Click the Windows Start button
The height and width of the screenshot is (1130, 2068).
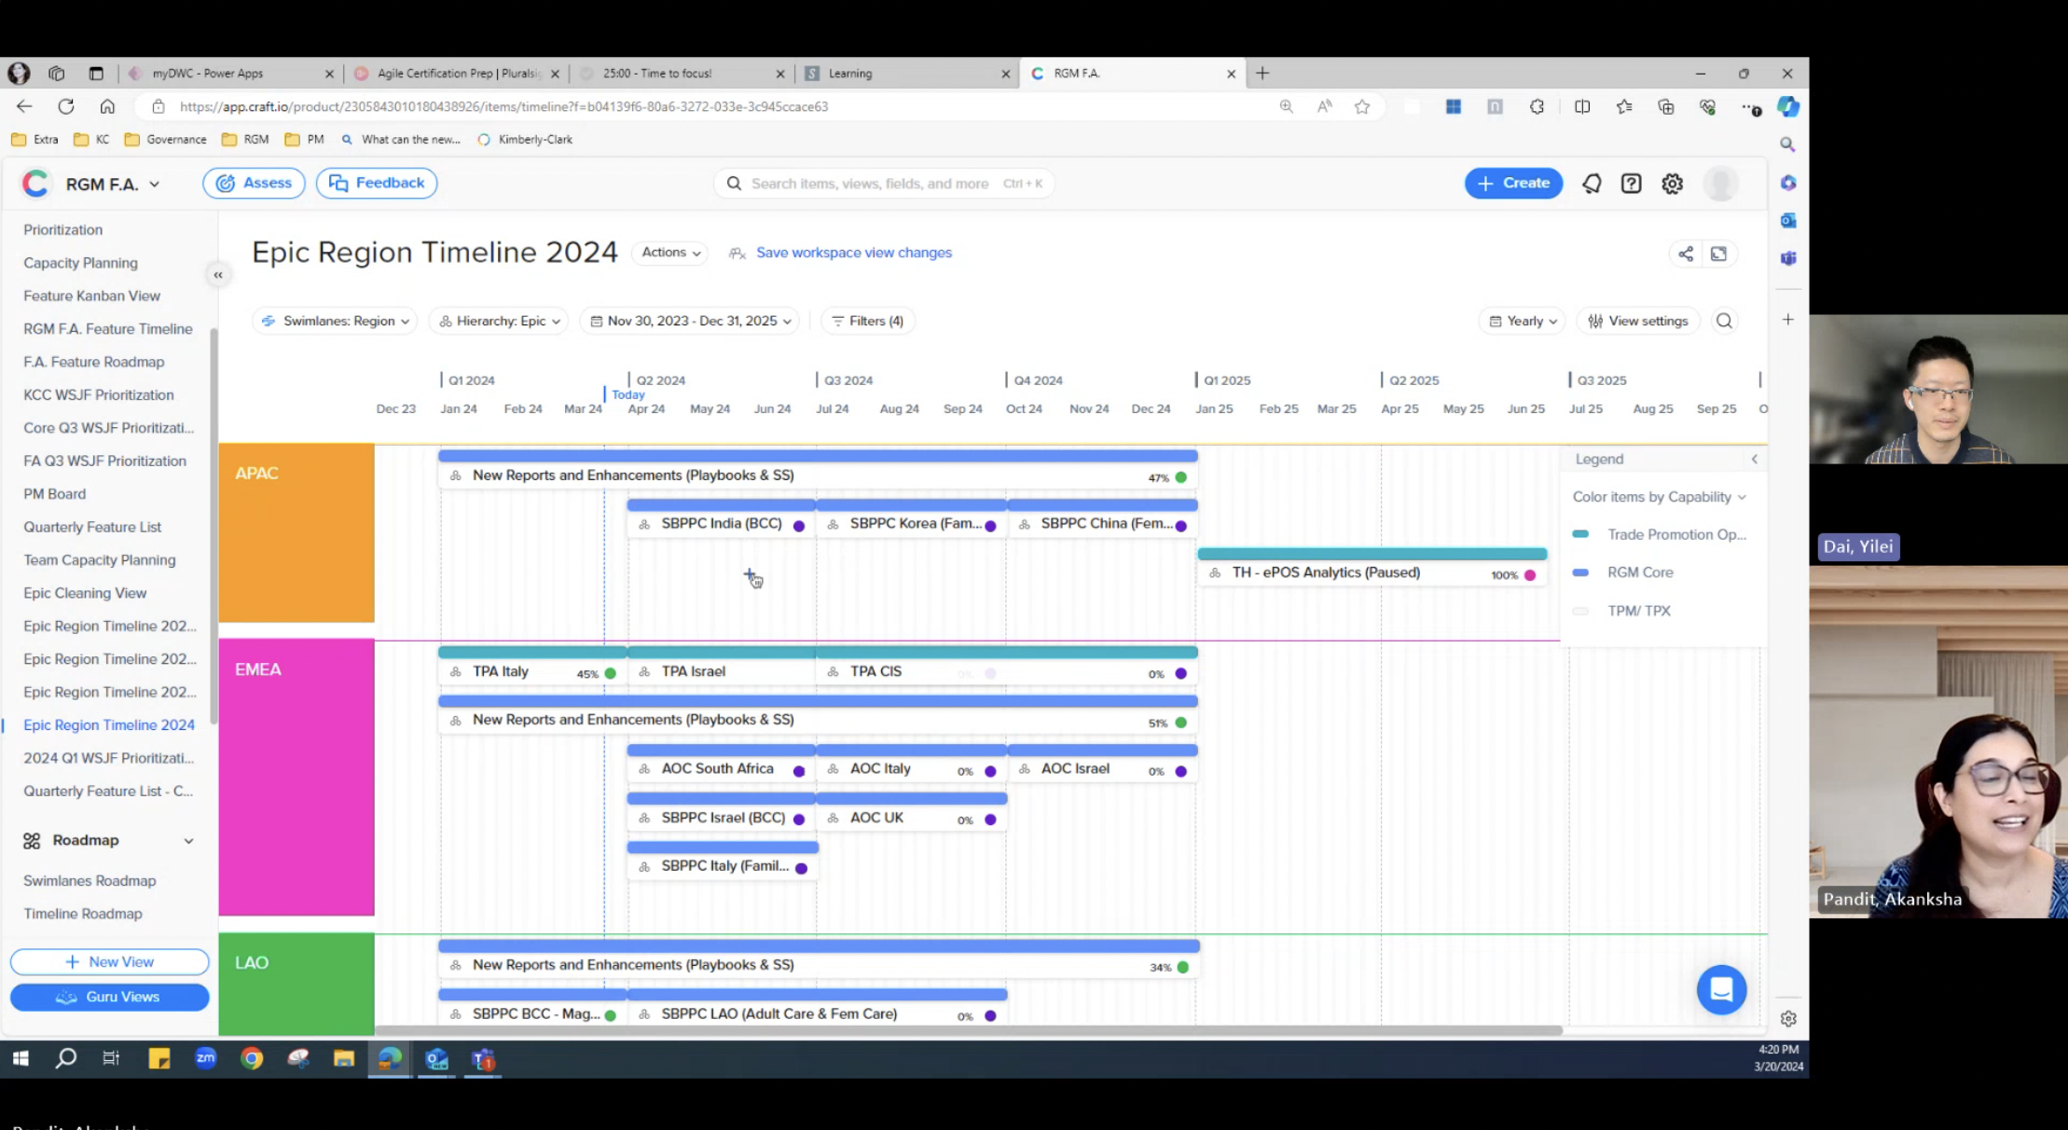coord(21,1058)
